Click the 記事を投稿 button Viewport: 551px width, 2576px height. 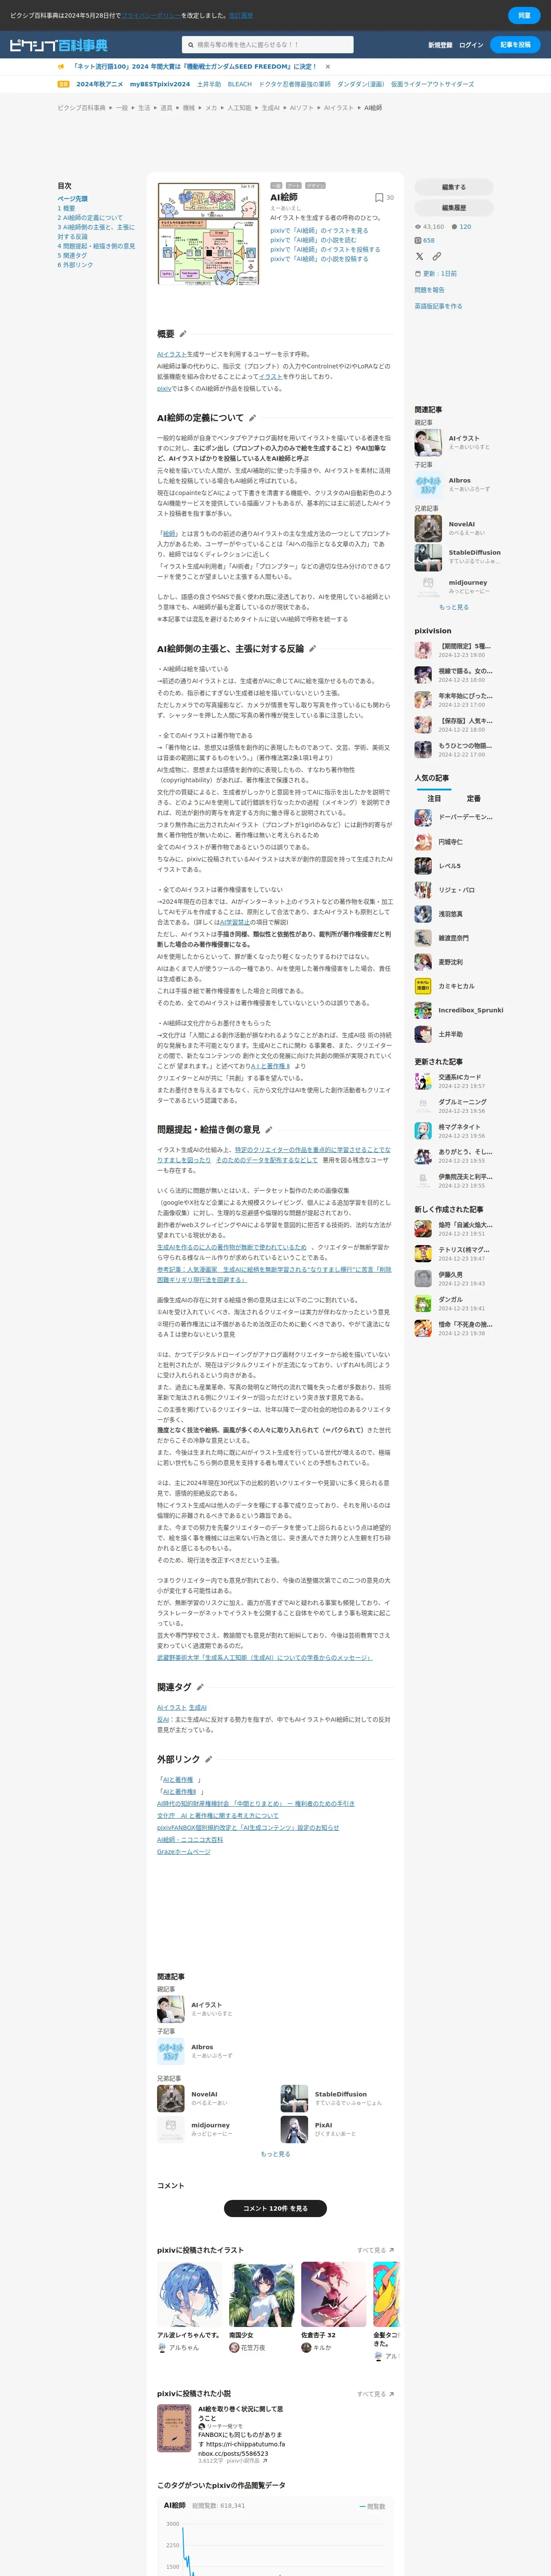pyautogui.click(x=515, y=45)
